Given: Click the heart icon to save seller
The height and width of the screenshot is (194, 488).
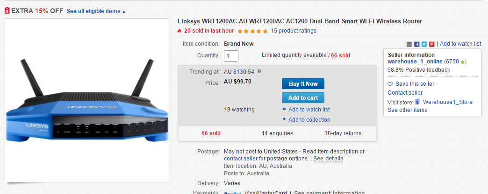Looking at the screenshot, I should (x=390, y=84).
